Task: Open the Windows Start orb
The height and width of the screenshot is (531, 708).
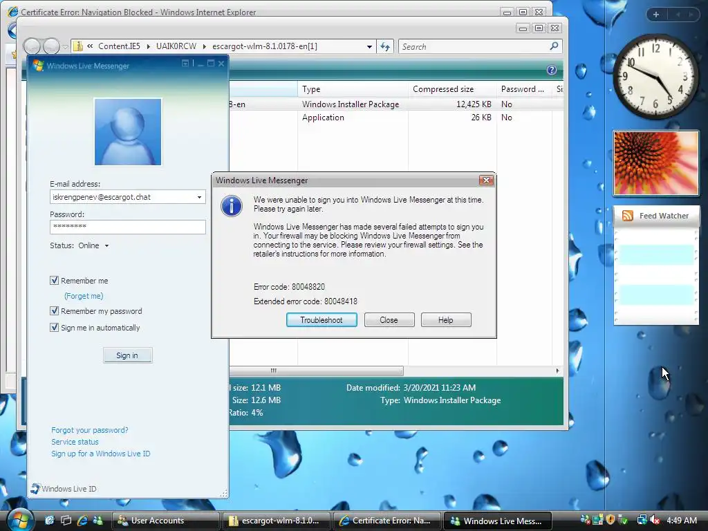Action: tap(19, 520)
